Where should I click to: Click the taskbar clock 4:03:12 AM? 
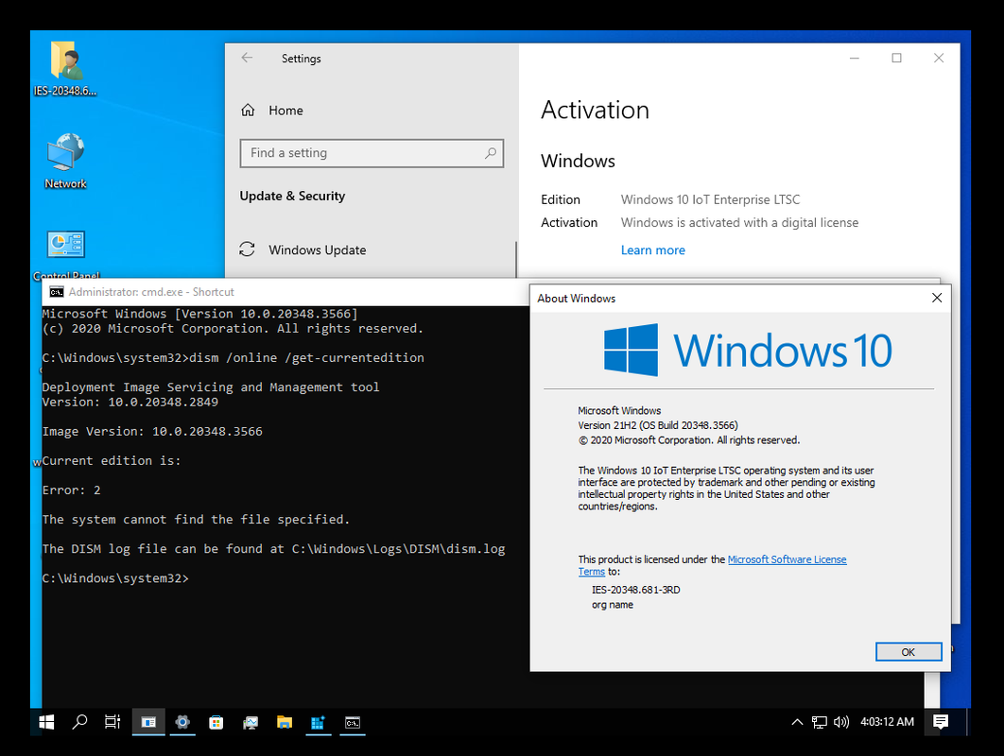pos(887,722)
